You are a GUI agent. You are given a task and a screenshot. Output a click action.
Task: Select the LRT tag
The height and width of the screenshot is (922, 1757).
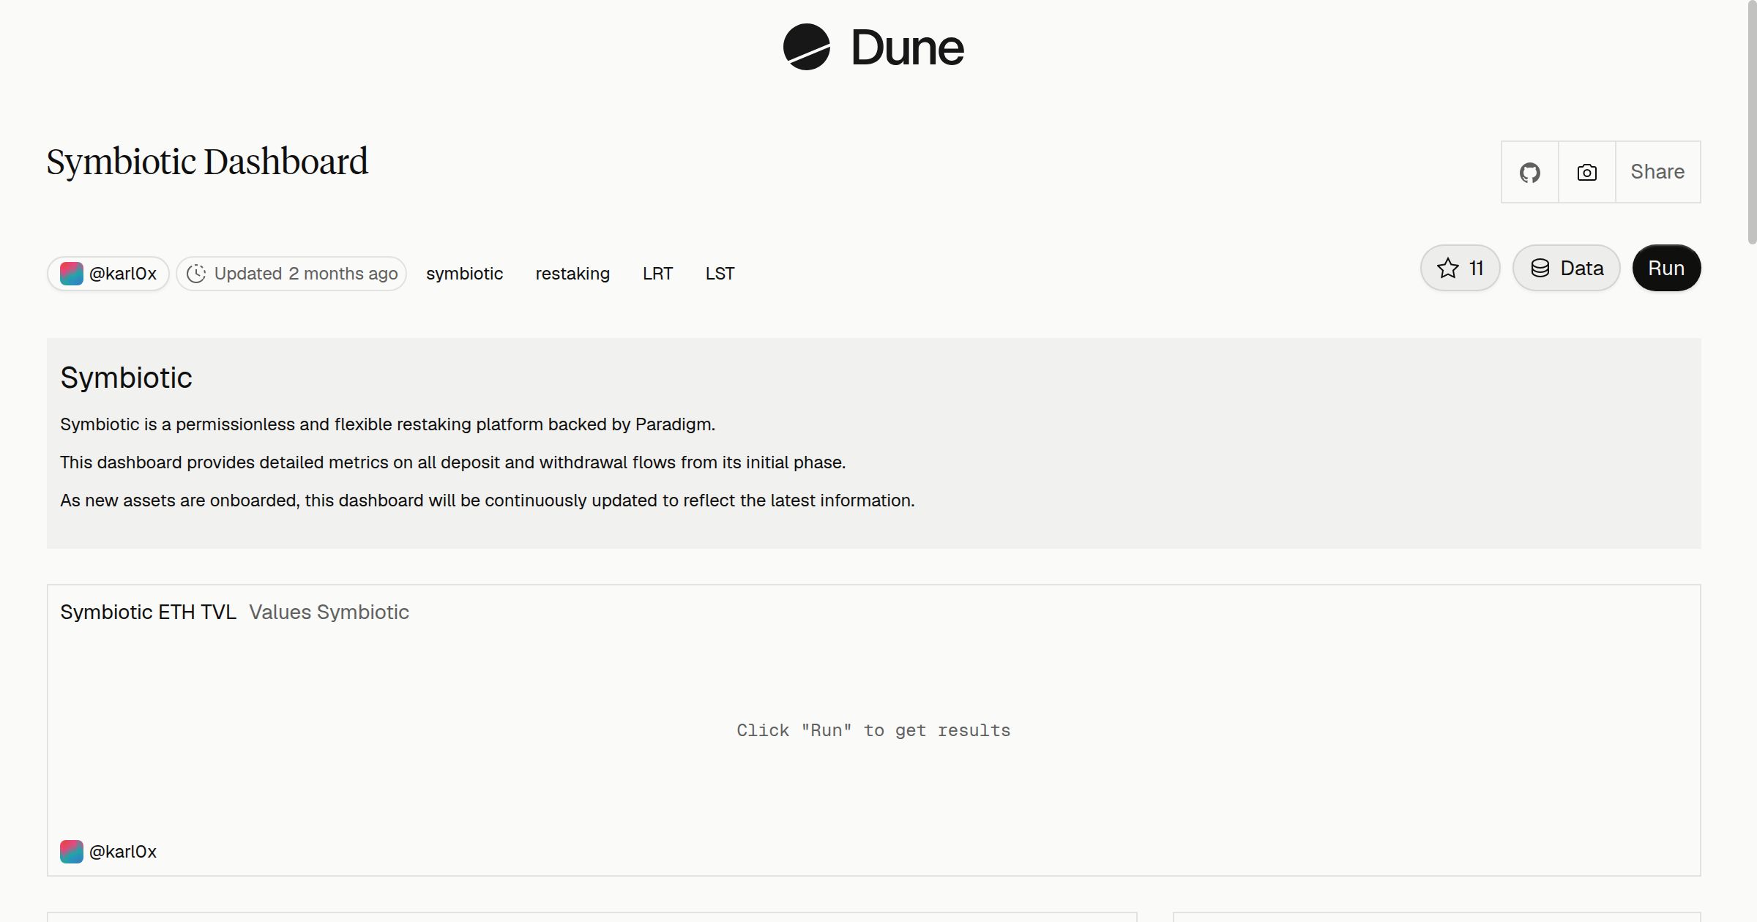(x=657, y=274)
